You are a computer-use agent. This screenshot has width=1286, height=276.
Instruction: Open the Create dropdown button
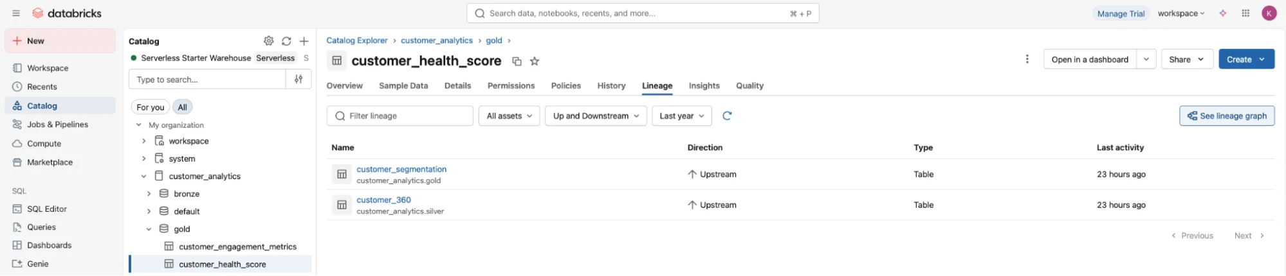click(1246, 60)
